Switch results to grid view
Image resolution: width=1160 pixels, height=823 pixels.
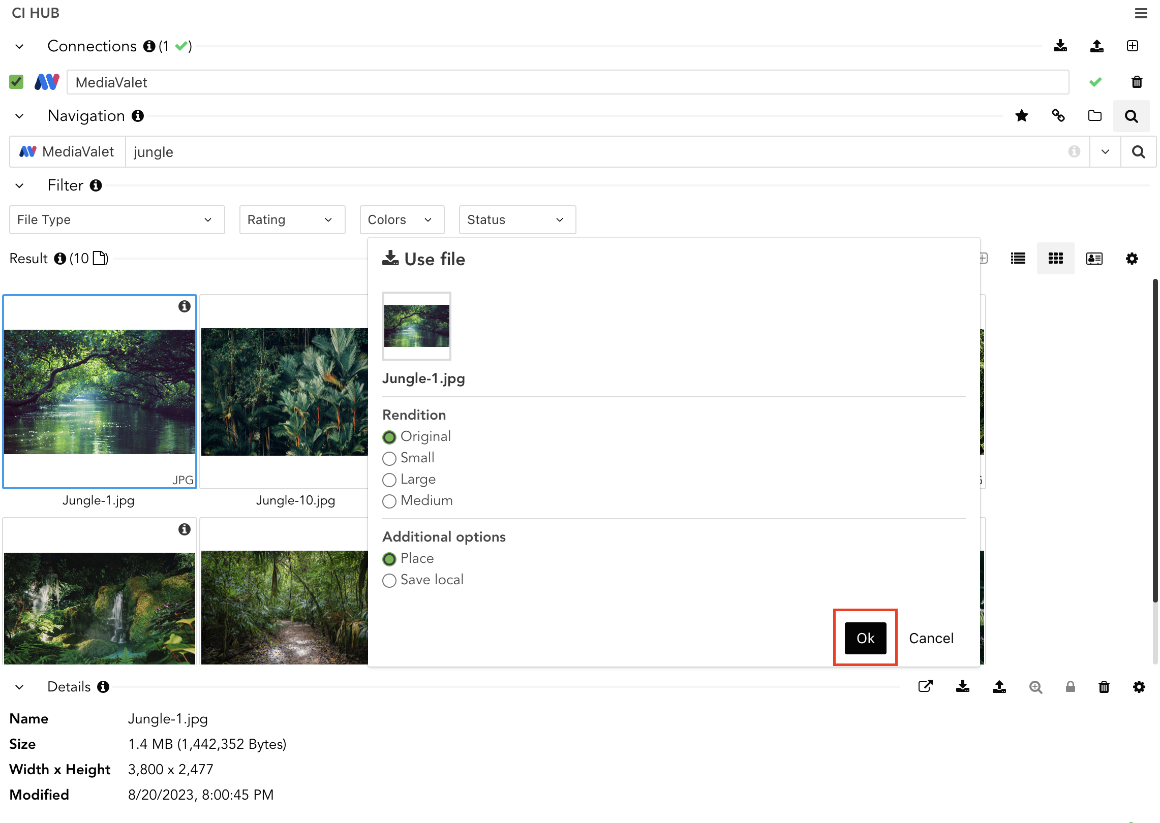coord(1056,259)
